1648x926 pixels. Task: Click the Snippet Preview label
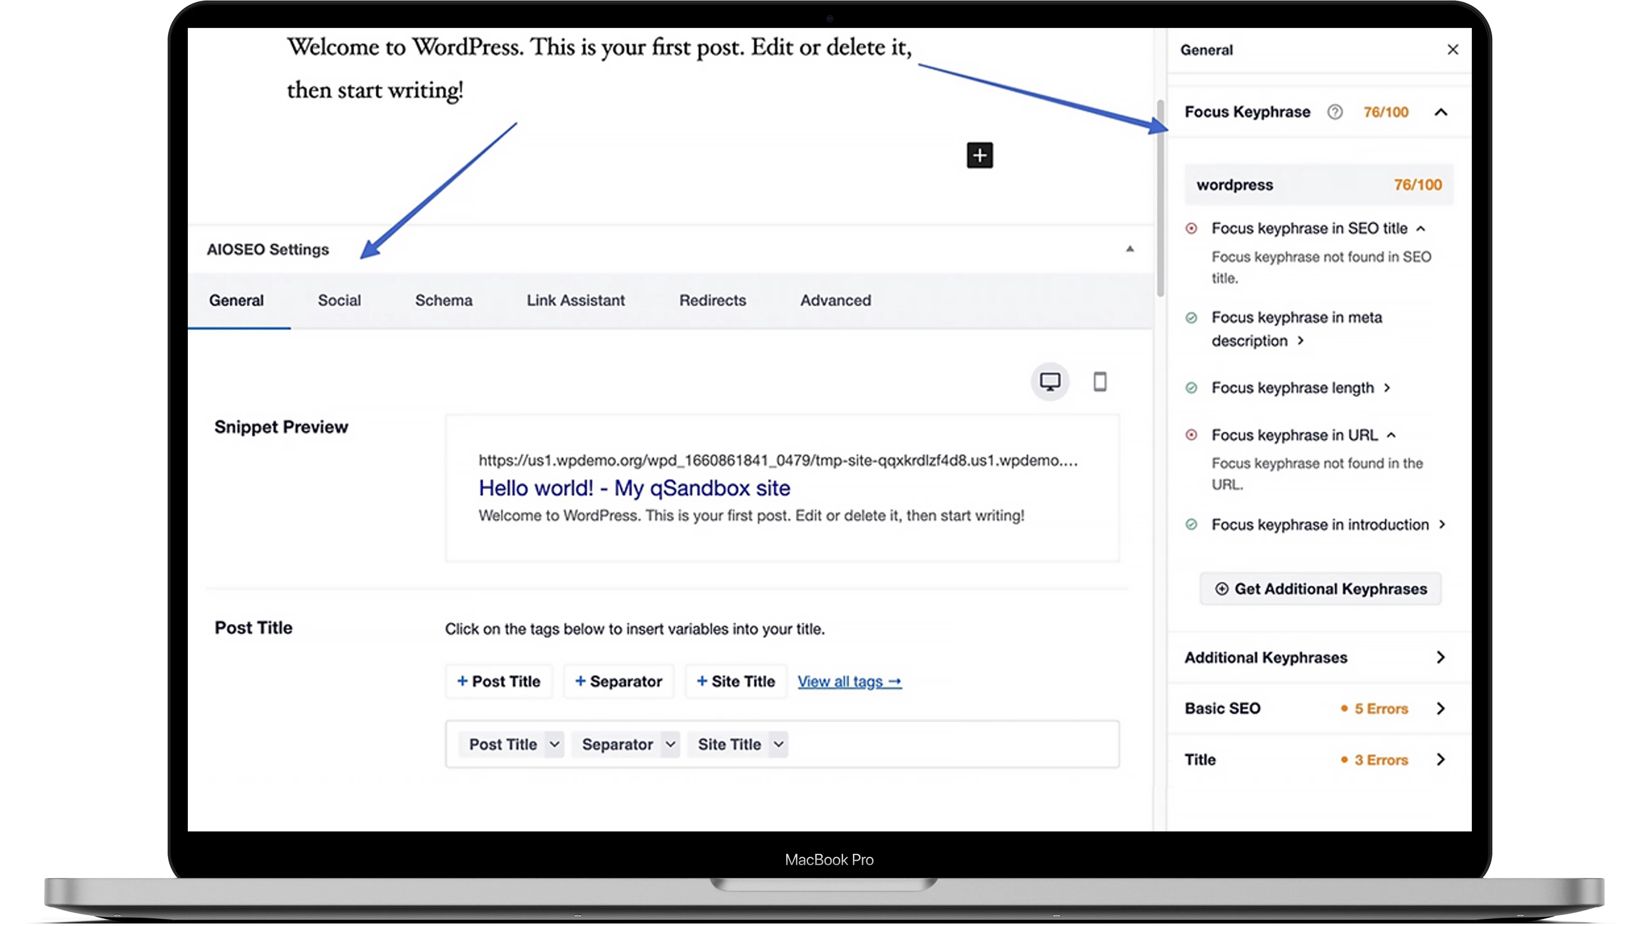click(x=281, y=427)
